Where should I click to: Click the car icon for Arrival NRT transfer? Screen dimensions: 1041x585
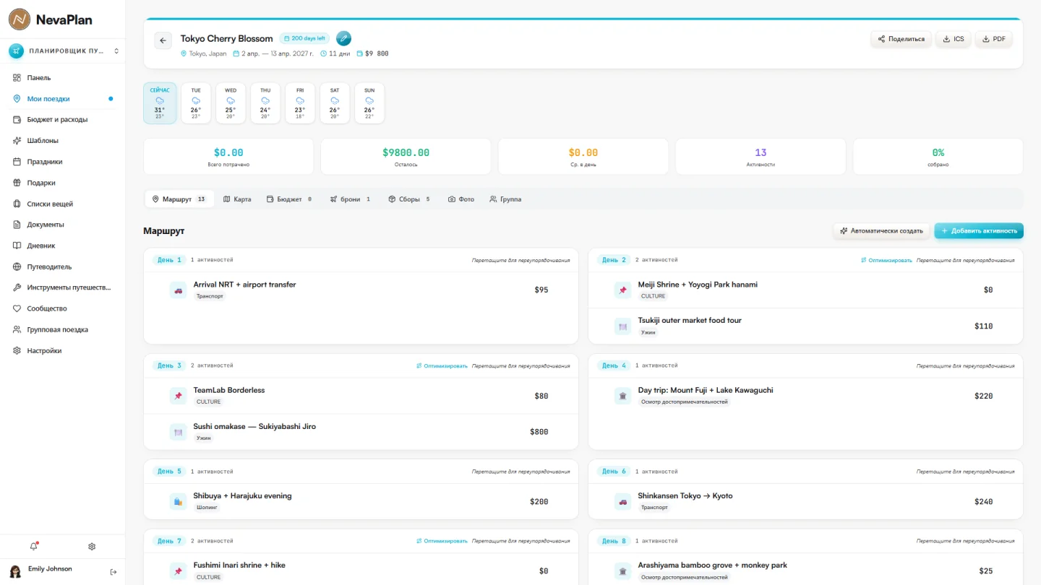click(178, 290)
